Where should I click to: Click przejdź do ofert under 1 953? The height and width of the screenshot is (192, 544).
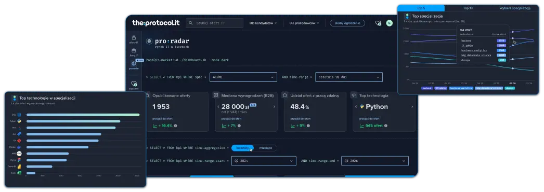click(162, 118)
